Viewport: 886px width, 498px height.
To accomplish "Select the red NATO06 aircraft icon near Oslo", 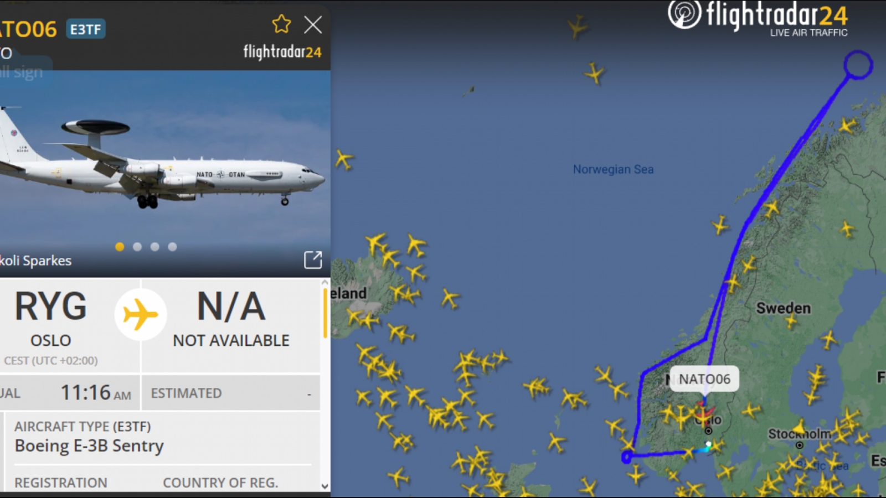I will click(x=704, y=412).
